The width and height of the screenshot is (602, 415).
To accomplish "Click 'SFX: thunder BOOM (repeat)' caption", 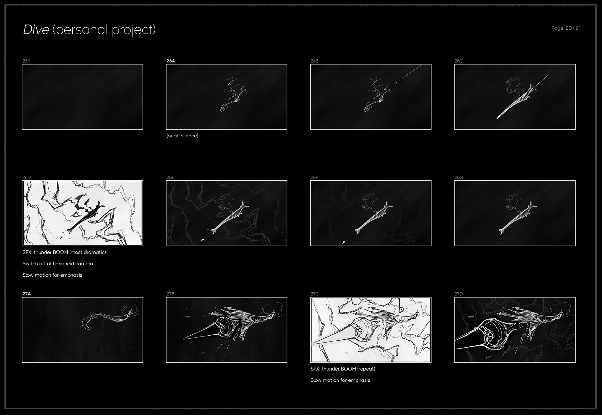I will click(x=343, y=369).
